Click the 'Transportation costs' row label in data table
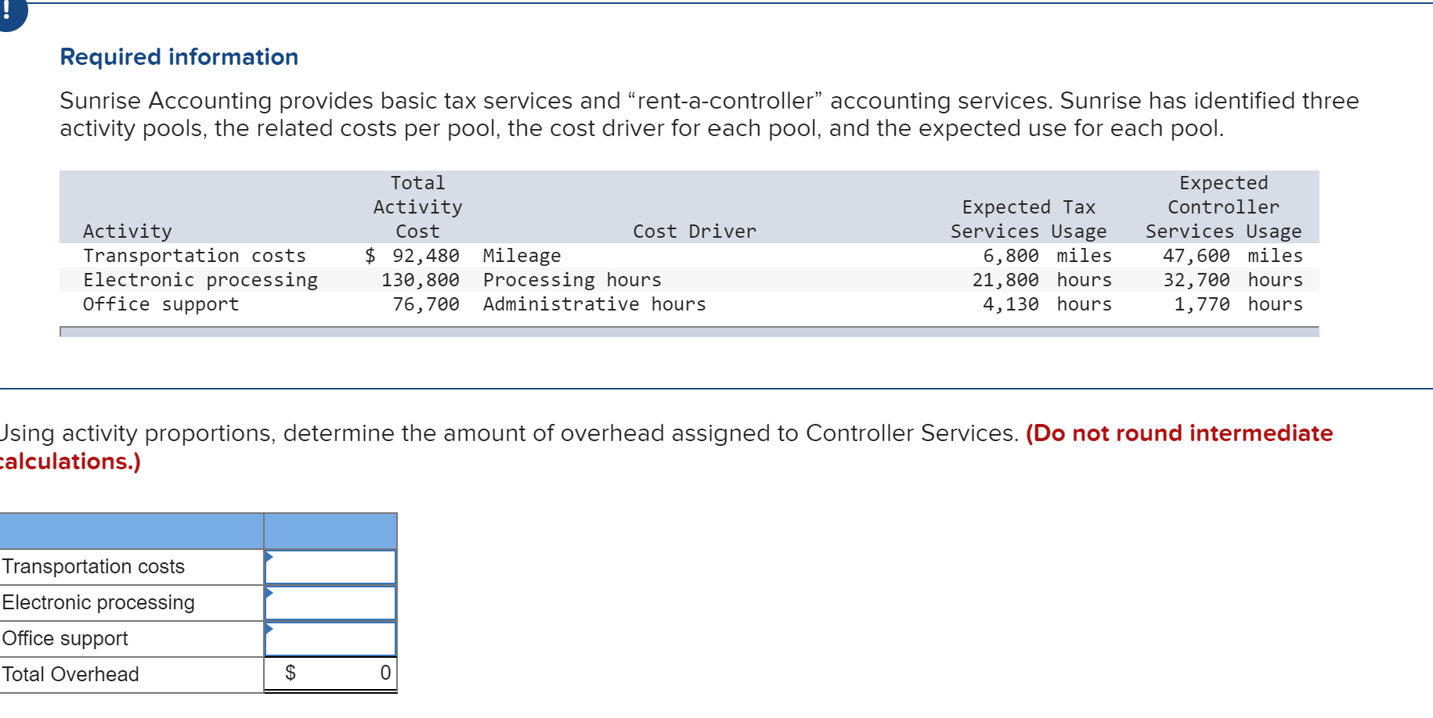The image size is (1433, 718). (195, 256)
